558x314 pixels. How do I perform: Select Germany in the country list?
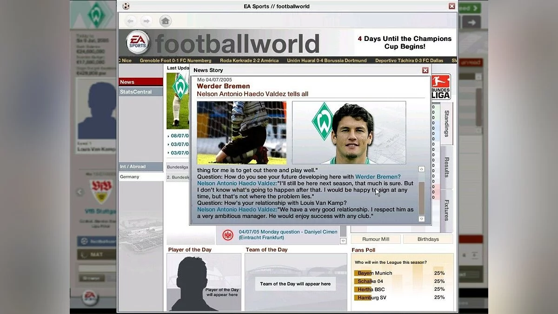coord(140,177)
